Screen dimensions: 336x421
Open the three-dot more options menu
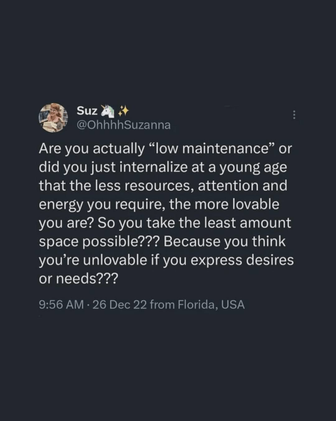click(294, 115)
